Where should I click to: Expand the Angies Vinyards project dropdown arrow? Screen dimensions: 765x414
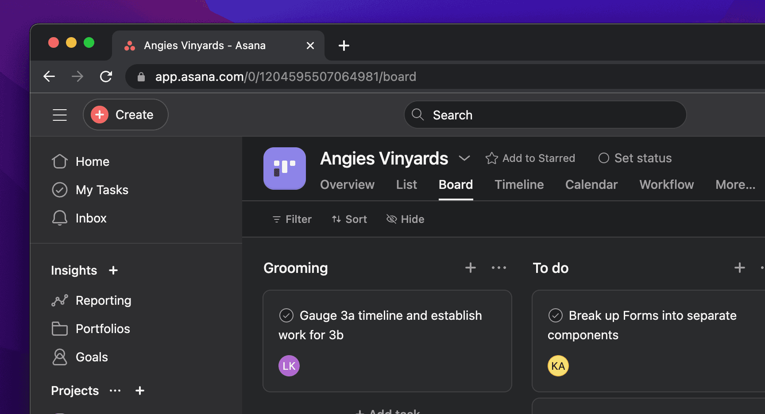pos(464,158)
